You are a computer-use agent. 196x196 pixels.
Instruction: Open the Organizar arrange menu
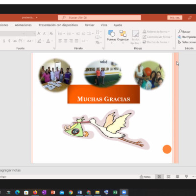pyautogui.click(x=123, y=37)
